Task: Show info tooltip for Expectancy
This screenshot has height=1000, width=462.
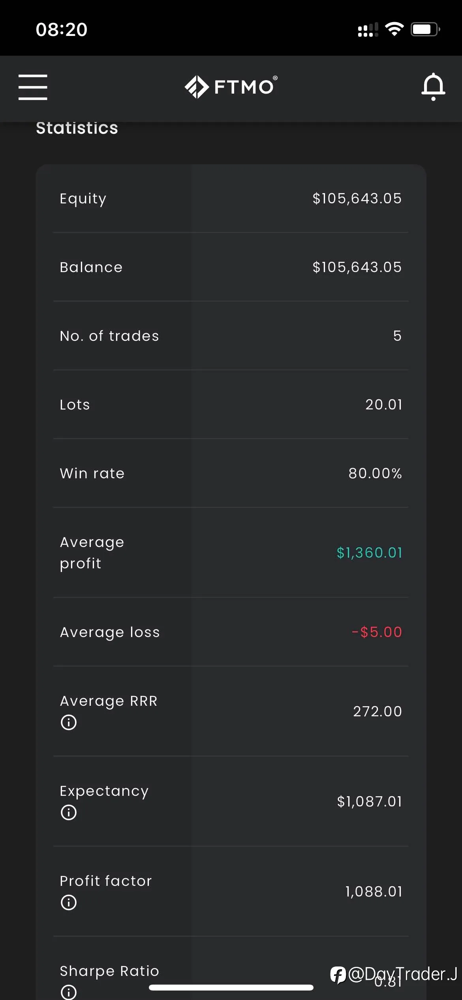Action: pos(69,812)
